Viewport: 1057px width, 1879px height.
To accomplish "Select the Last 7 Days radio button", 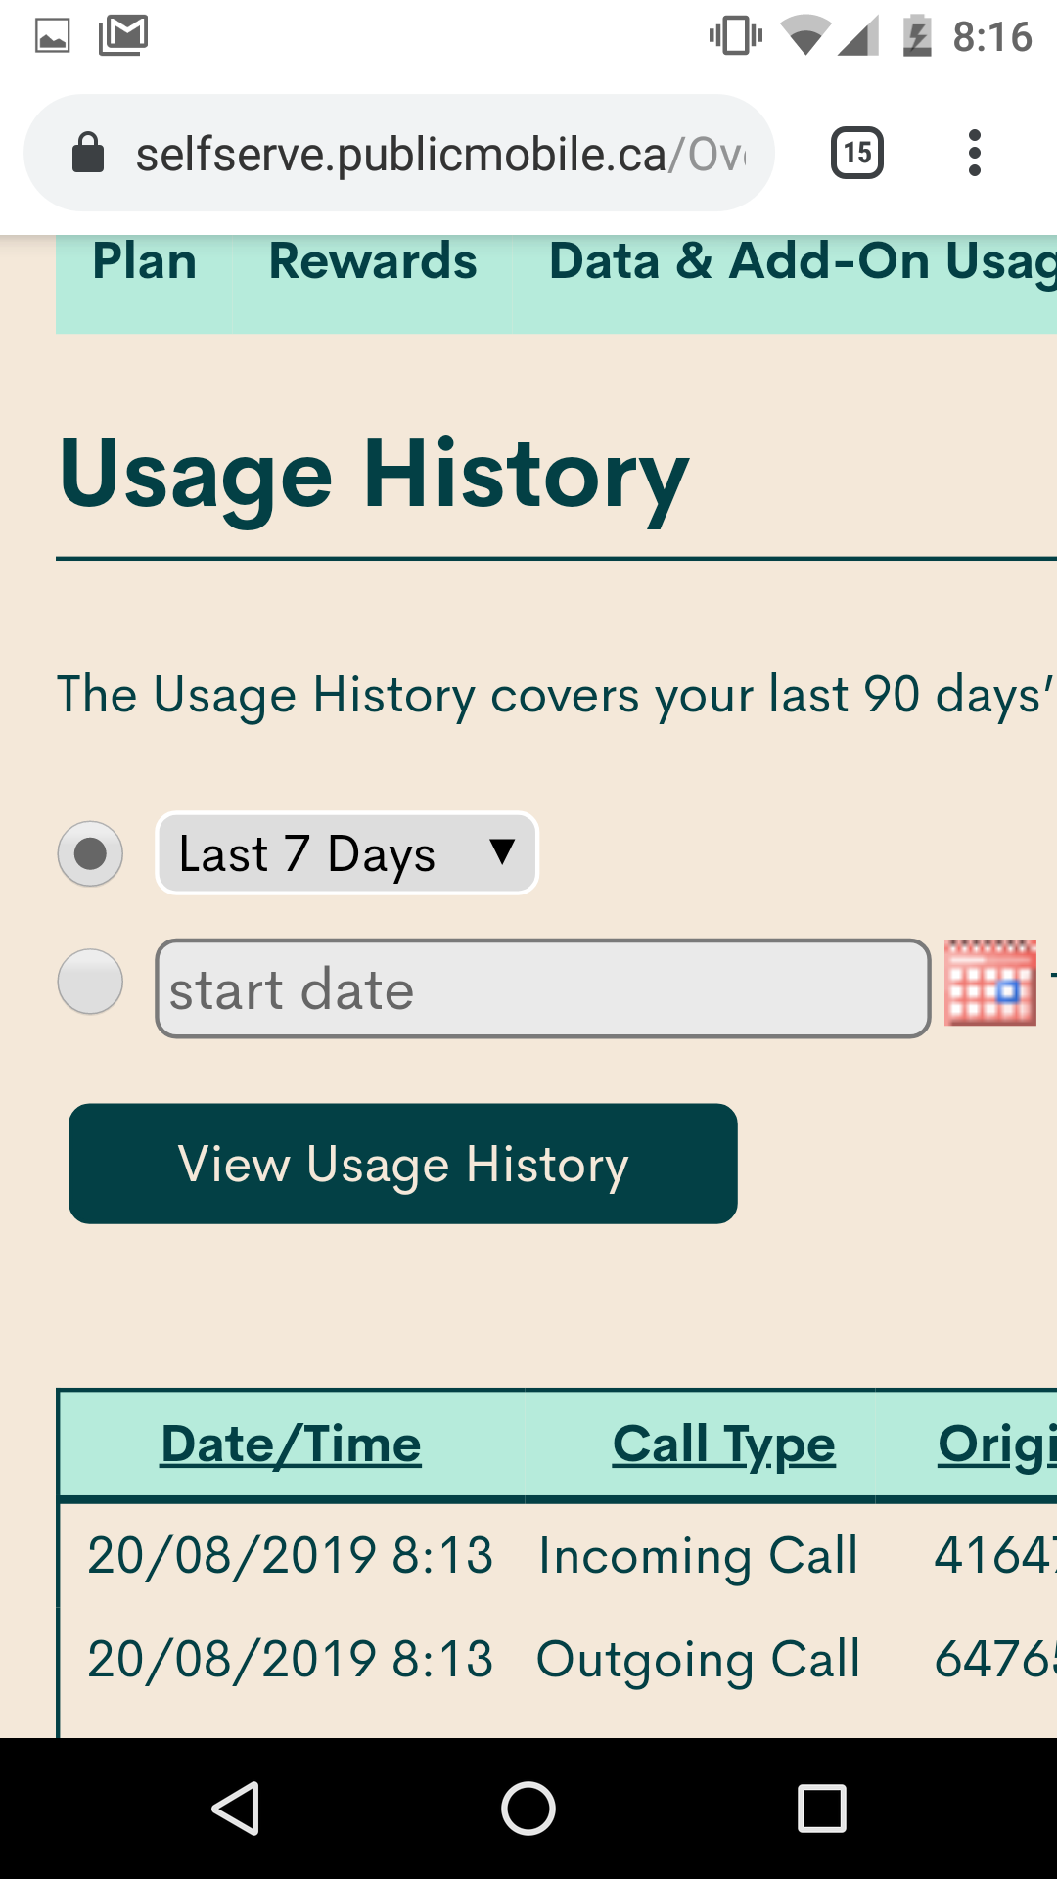I will click(90, 853).
